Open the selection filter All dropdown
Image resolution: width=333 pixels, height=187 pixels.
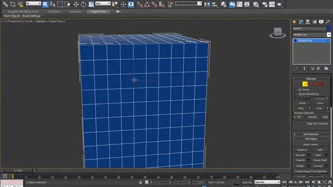33,4
